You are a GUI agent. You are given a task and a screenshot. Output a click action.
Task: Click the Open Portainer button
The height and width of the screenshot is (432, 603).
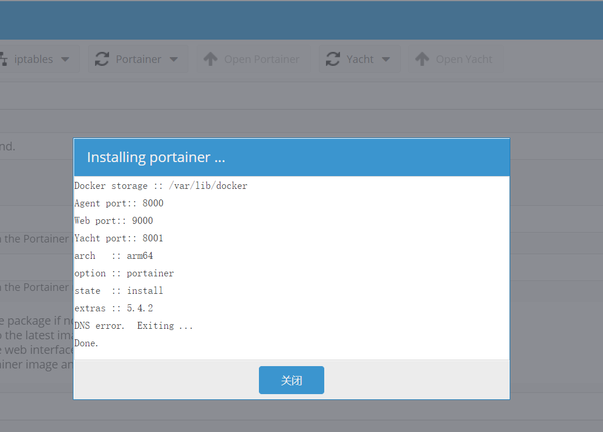tap(252, 59)
